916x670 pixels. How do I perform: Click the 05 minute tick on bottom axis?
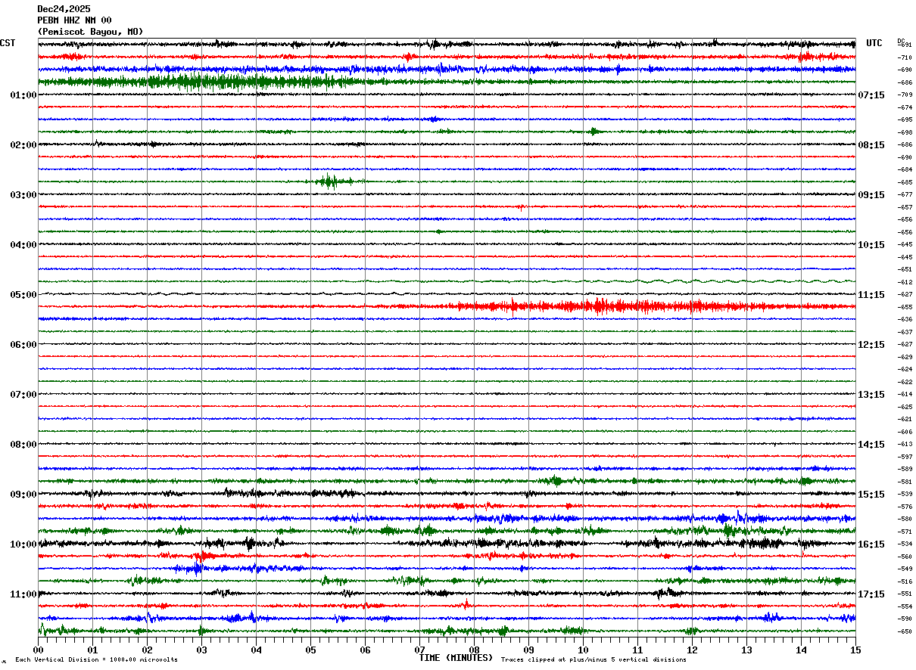point(310,650)
